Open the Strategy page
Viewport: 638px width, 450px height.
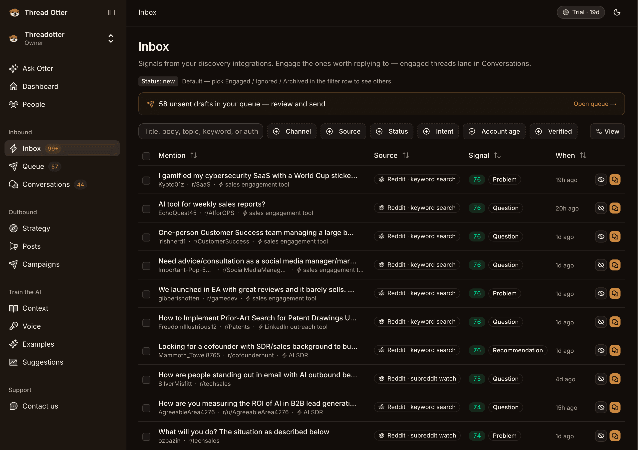click(62, 228)
